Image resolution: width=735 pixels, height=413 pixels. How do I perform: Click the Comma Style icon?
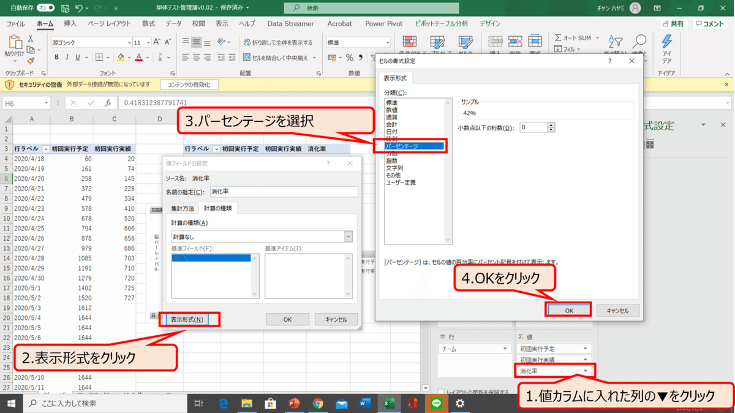point(361,58)
